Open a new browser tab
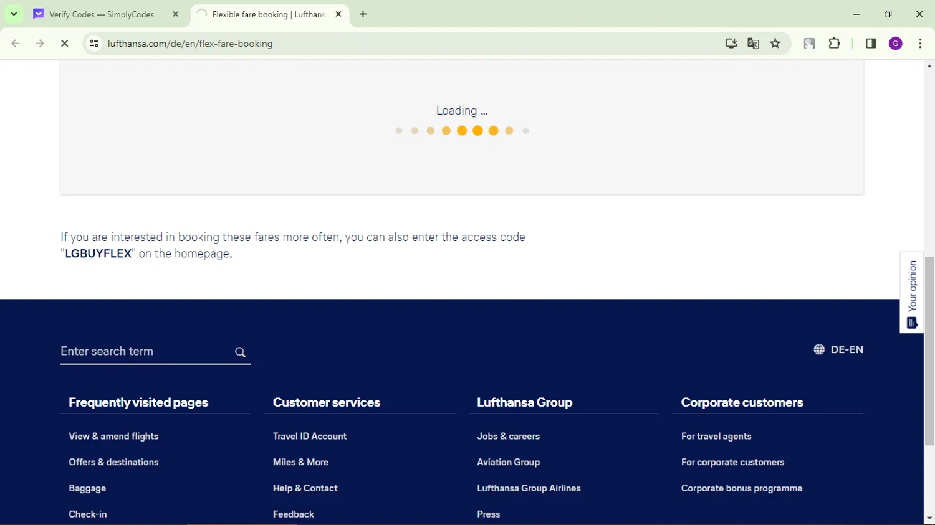935x525 pixels. tap(363, 14)
